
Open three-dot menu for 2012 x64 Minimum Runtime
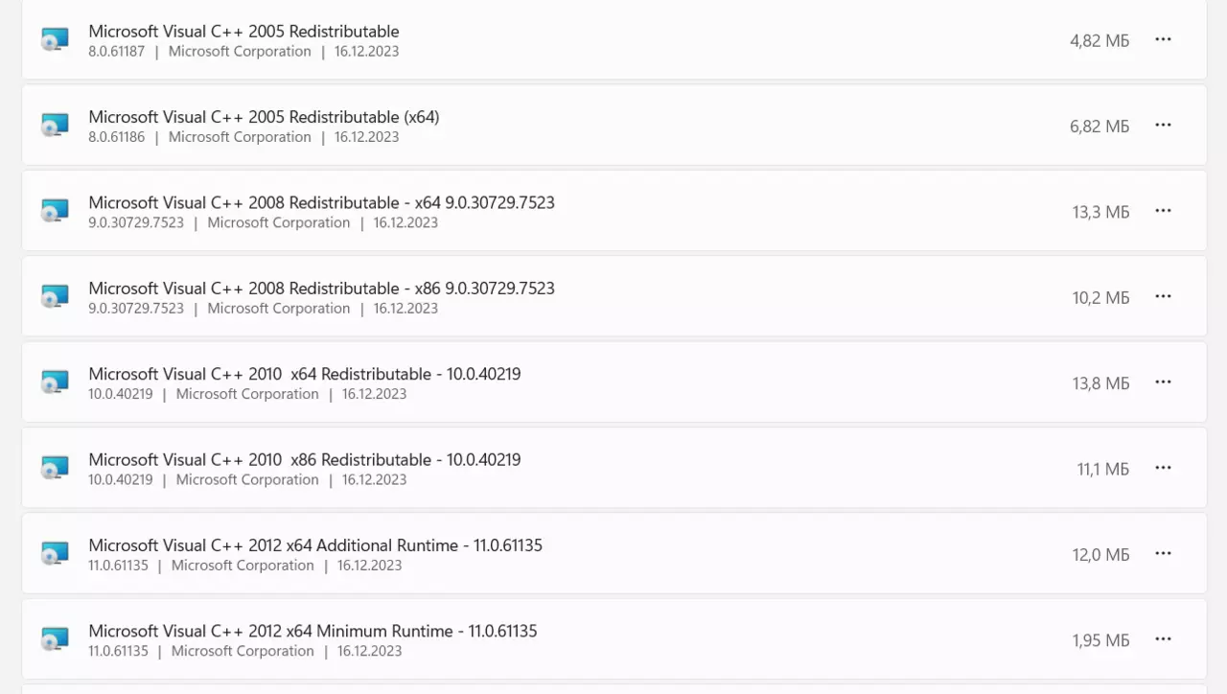(x=1163, y=638)
